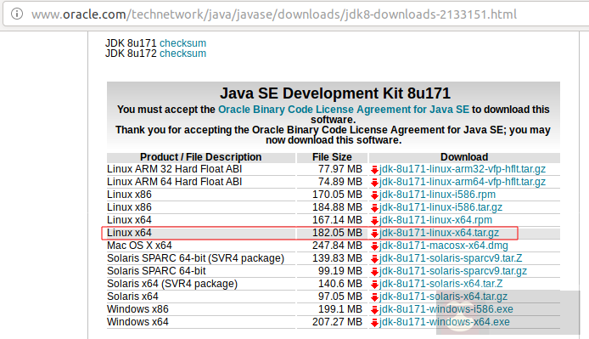Image resolution: width=589 pixels, height=339 pixels.
Task: Click download arrow icon for linux-i586.rpm
Action: (x=374, y=195)
